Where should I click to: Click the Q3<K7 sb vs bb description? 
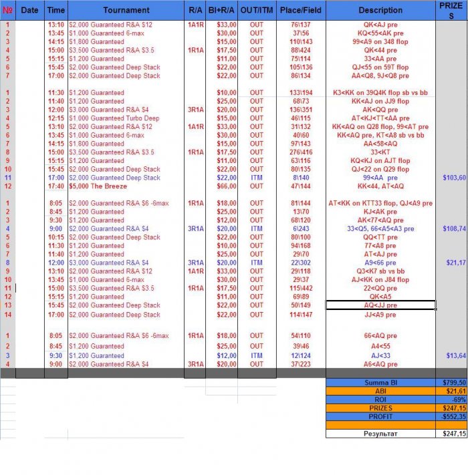(x=380, y=271)
